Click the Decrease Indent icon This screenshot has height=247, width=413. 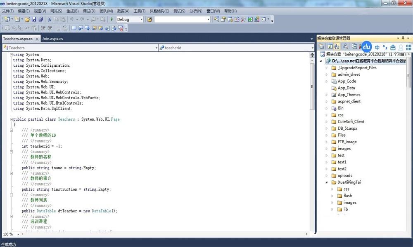[x=43, y=28]
